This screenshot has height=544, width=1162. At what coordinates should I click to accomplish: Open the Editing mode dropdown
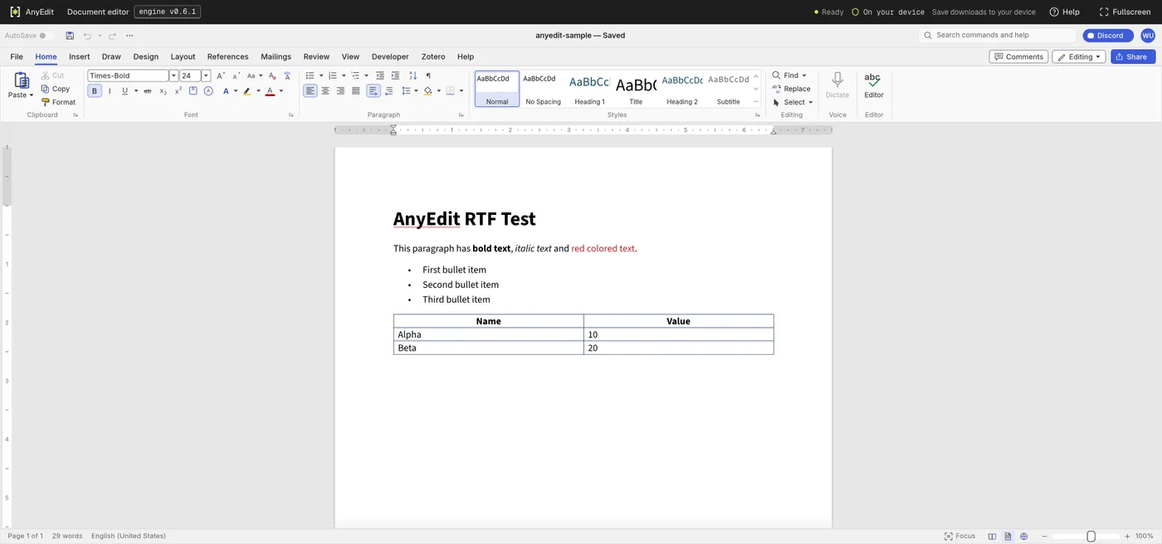tap(1079, 56)
